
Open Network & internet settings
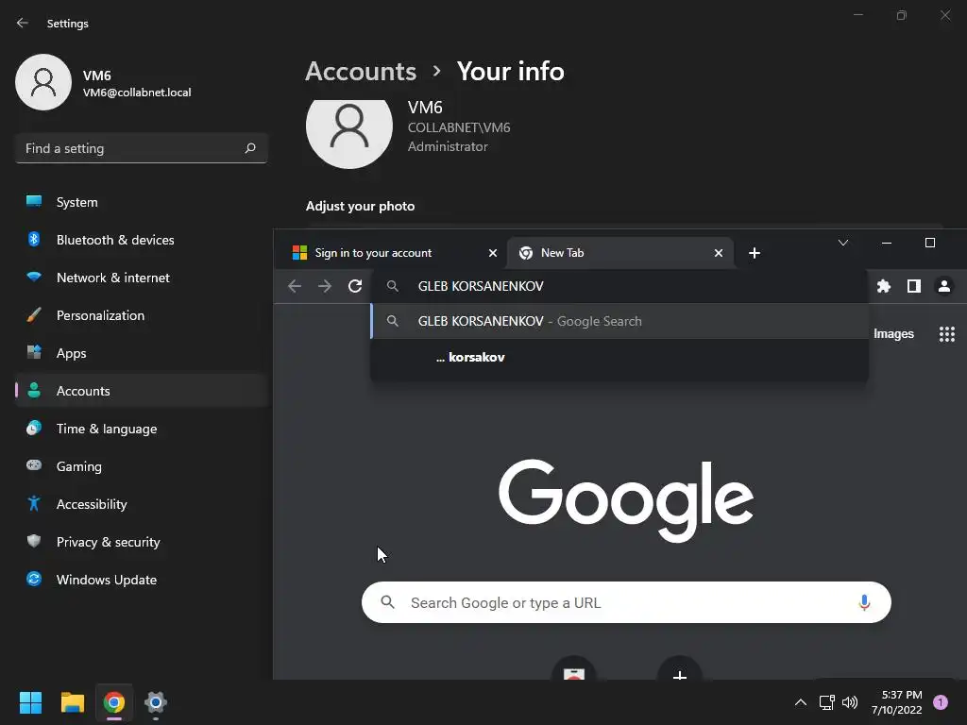click(x=142, y=278)
